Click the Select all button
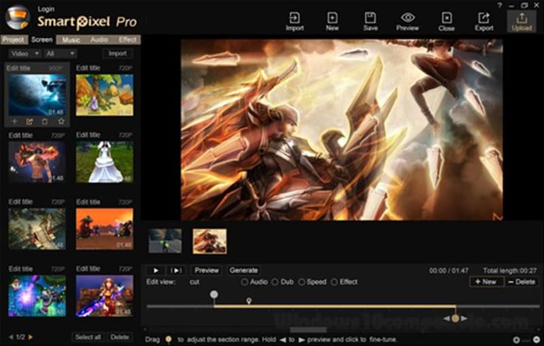Image resolution: width=544 pixels, height=346 pixels. click(x=88, y=337)
